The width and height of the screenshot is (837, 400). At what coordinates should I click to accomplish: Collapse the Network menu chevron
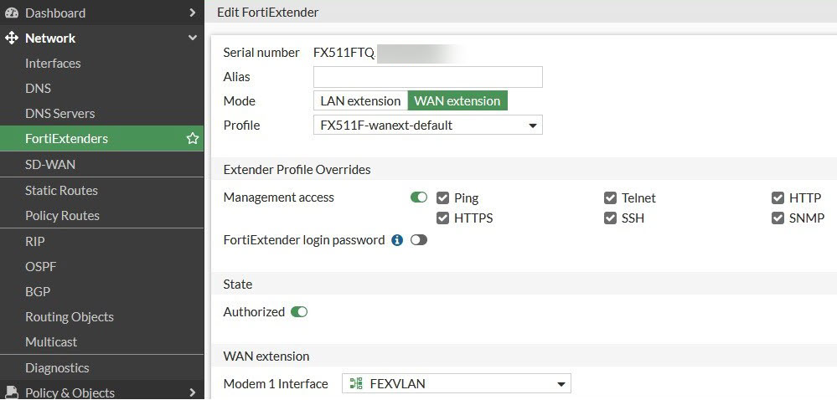[x=193, y=38]
